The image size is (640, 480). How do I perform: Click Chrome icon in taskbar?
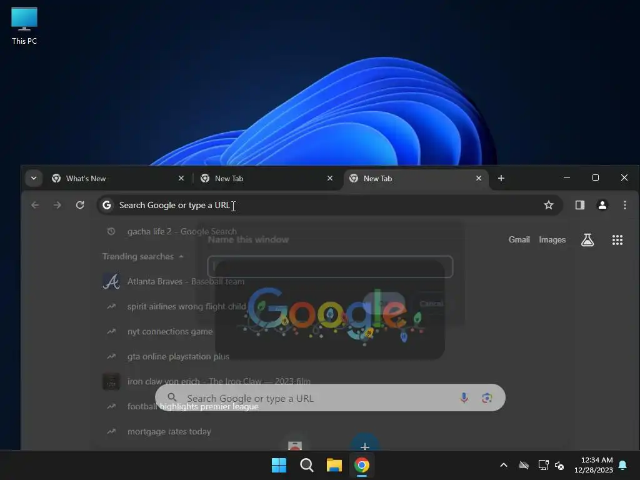[362, 465]
